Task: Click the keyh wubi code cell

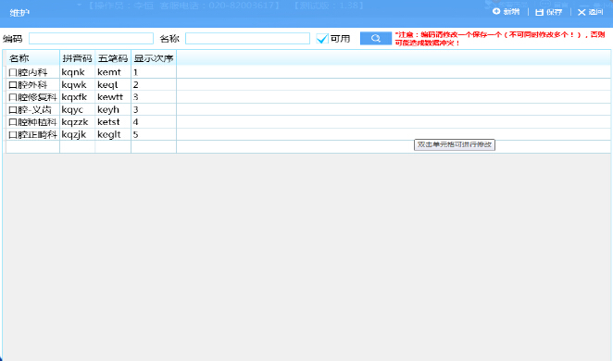Action: [x=113, y=110]
